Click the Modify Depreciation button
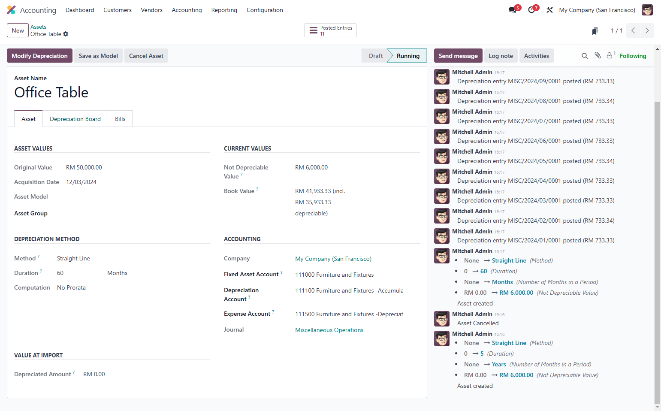This screenshot has width=661, height=411. tap(39, 56)
